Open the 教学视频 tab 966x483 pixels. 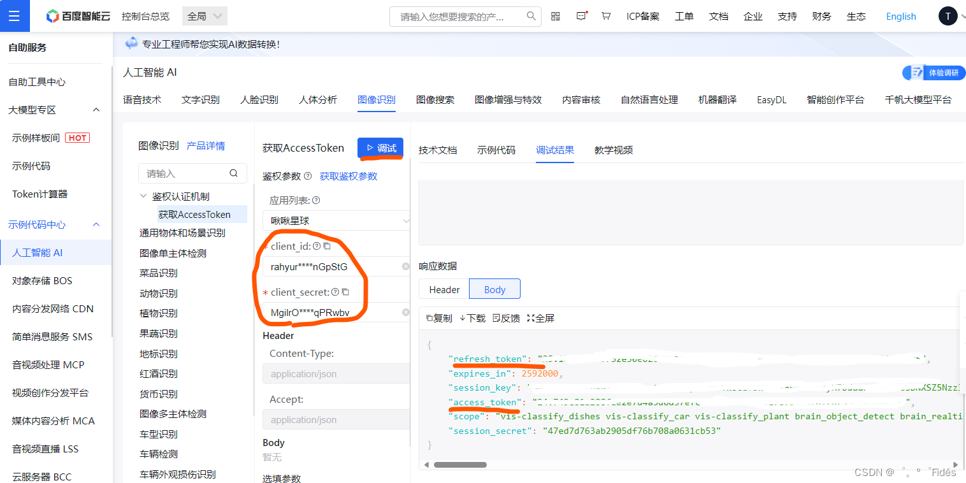click(614, 150)
